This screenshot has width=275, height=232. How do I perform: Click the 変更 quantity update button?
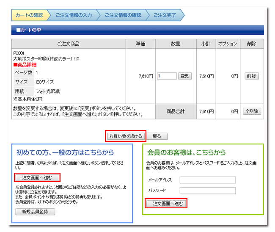pyautogui.click(x=185, y=76)
